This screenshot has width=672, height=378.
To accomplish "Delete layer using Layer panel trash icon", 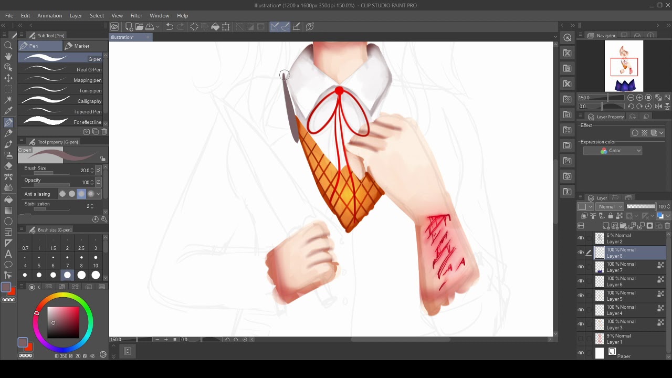I will 667,226.
